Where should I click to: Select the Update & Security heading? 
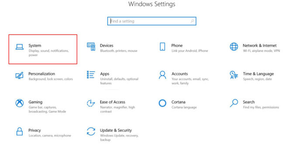click(116, 130)
